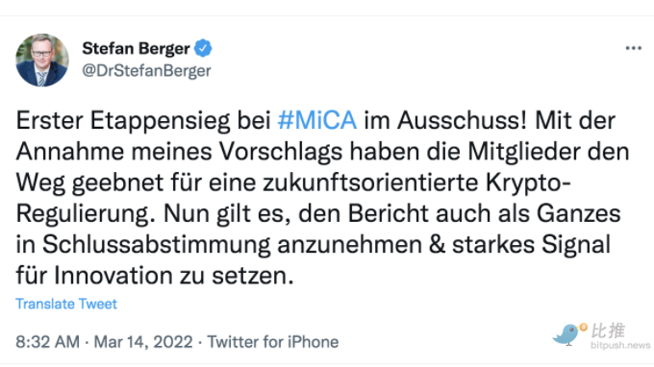Click the word zukunftsorientierte in the tweet

(x=370, y=183)
